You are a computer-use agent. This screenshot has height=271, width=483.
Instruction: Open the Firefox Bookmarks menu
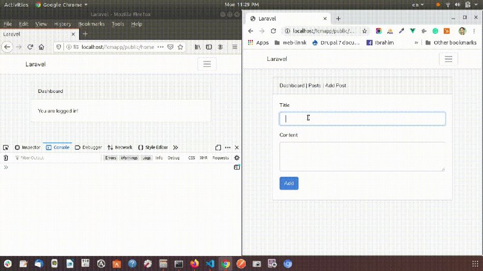tap(91, 24)
